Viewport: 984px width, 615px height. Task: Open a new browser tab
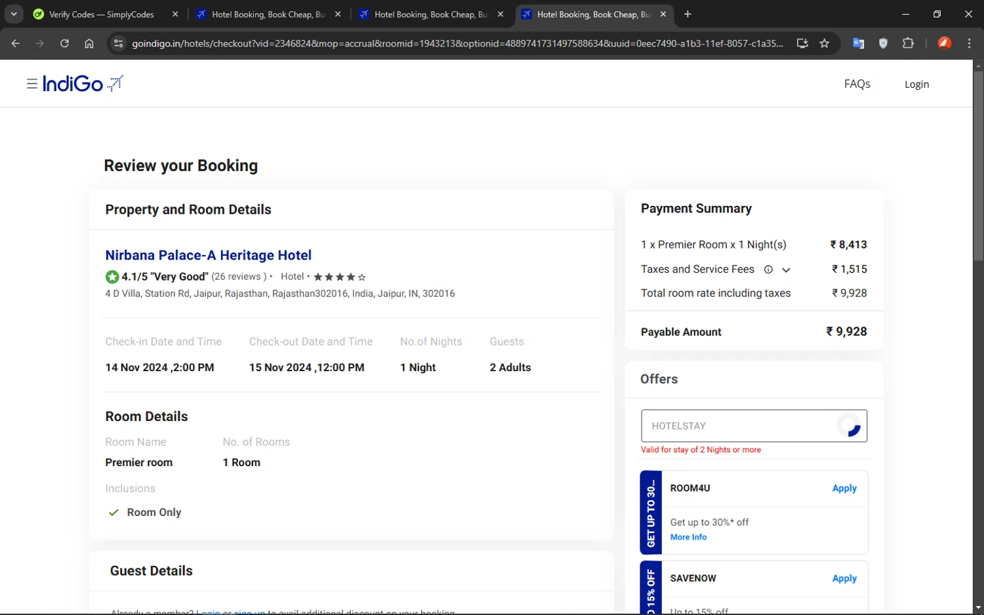point(687,14)
